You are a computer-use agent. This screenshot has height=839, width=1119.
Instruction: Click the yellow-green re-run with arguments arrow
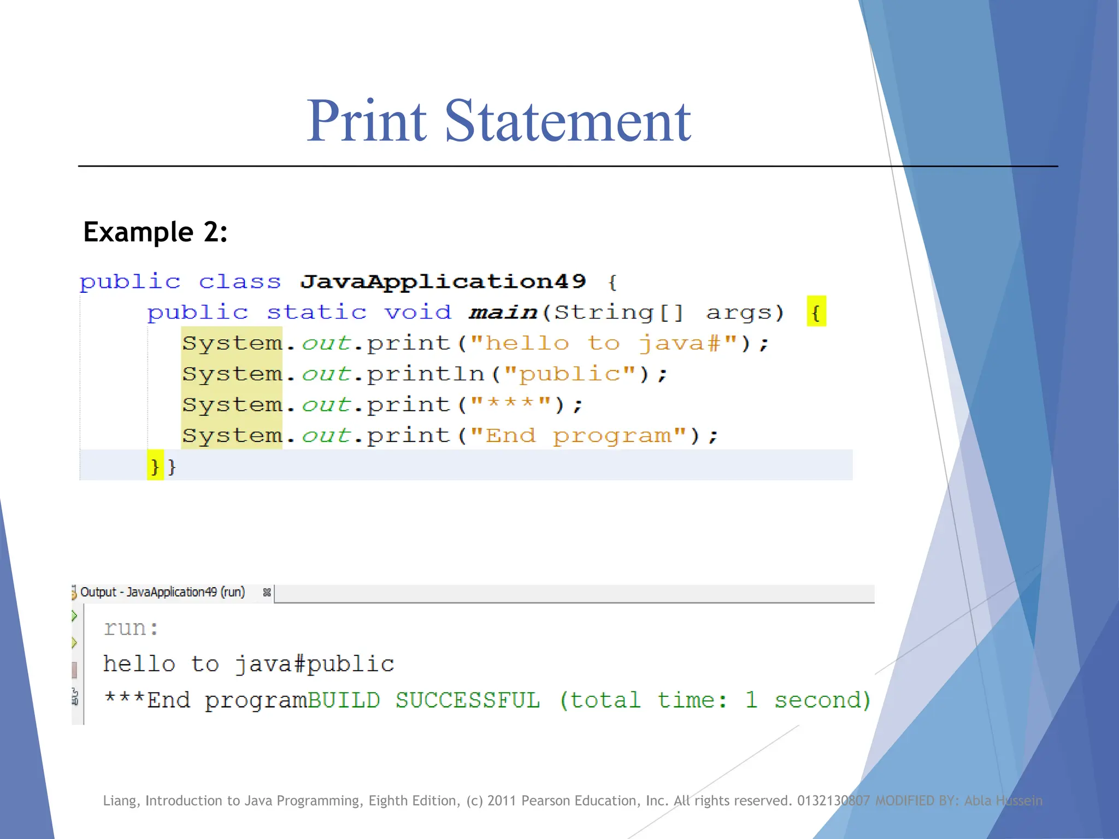click(74, 643)
